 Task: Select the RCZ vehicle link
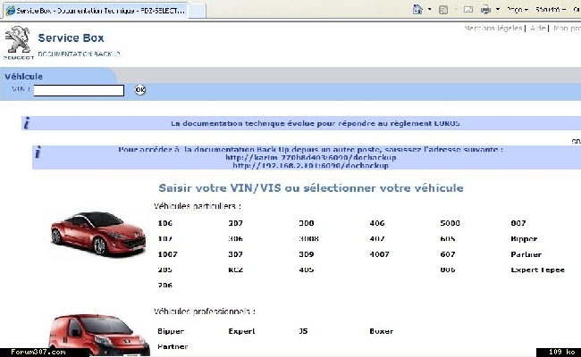(236, 270)
